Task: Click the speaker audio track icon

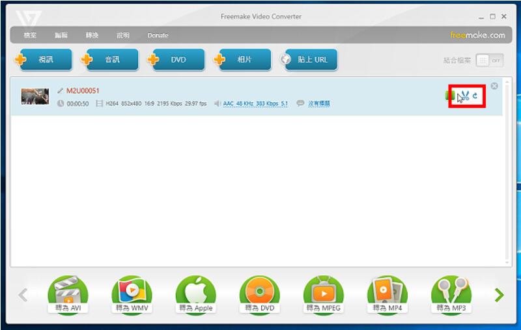Action: click(x=218, y=103)
